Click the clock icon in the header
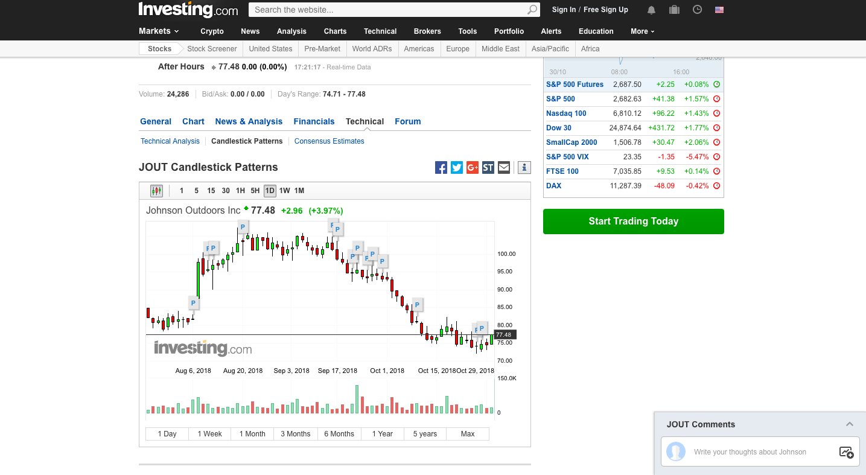Viewport: 866px width, 475px height. click(697, 10)
